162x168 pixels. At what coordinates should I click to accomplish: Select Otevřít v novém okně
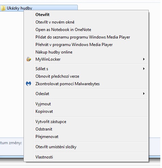[x=86, y=22]
